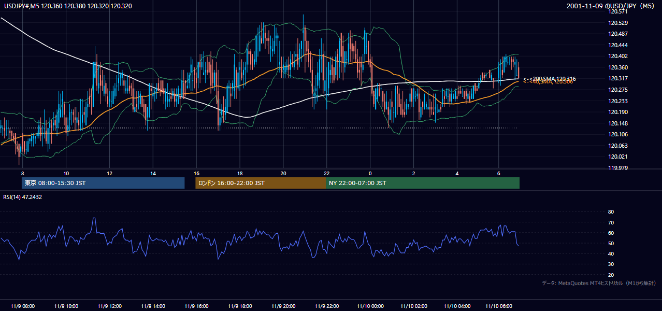Click the RSI(14) 47.2432 indicator label
The width and height of the screenshot is (662, 311).
[22, 197]
